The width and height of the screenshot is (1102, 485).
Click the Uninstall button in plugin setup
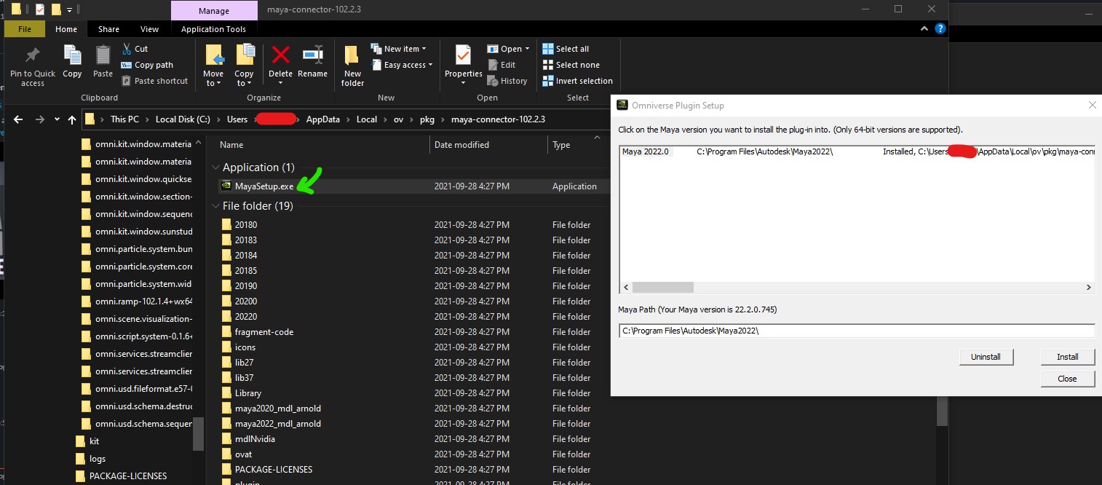pos(986,357)
